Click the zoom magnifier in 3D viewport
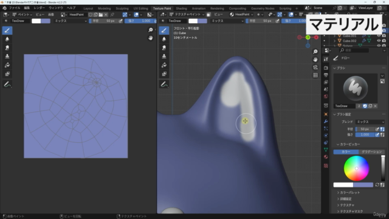 [x=315, y=52]
